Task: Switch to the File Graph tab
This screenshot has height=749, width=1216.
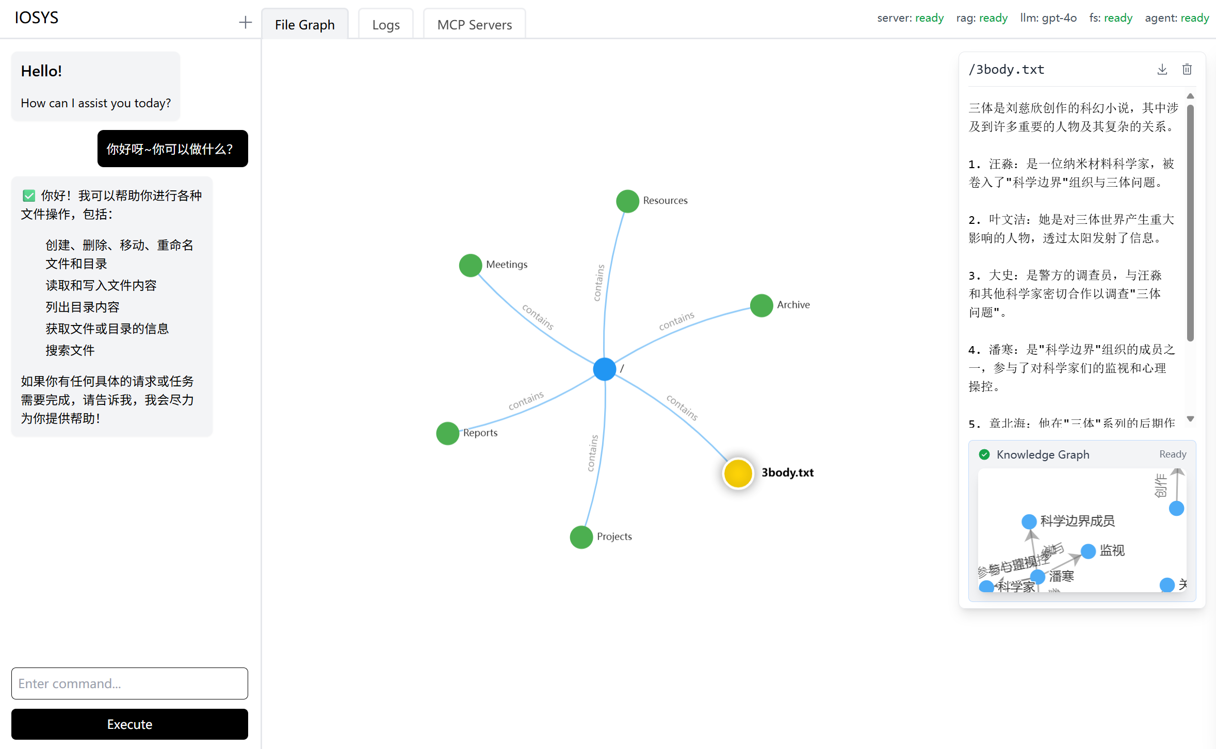Action: point(305,24)
